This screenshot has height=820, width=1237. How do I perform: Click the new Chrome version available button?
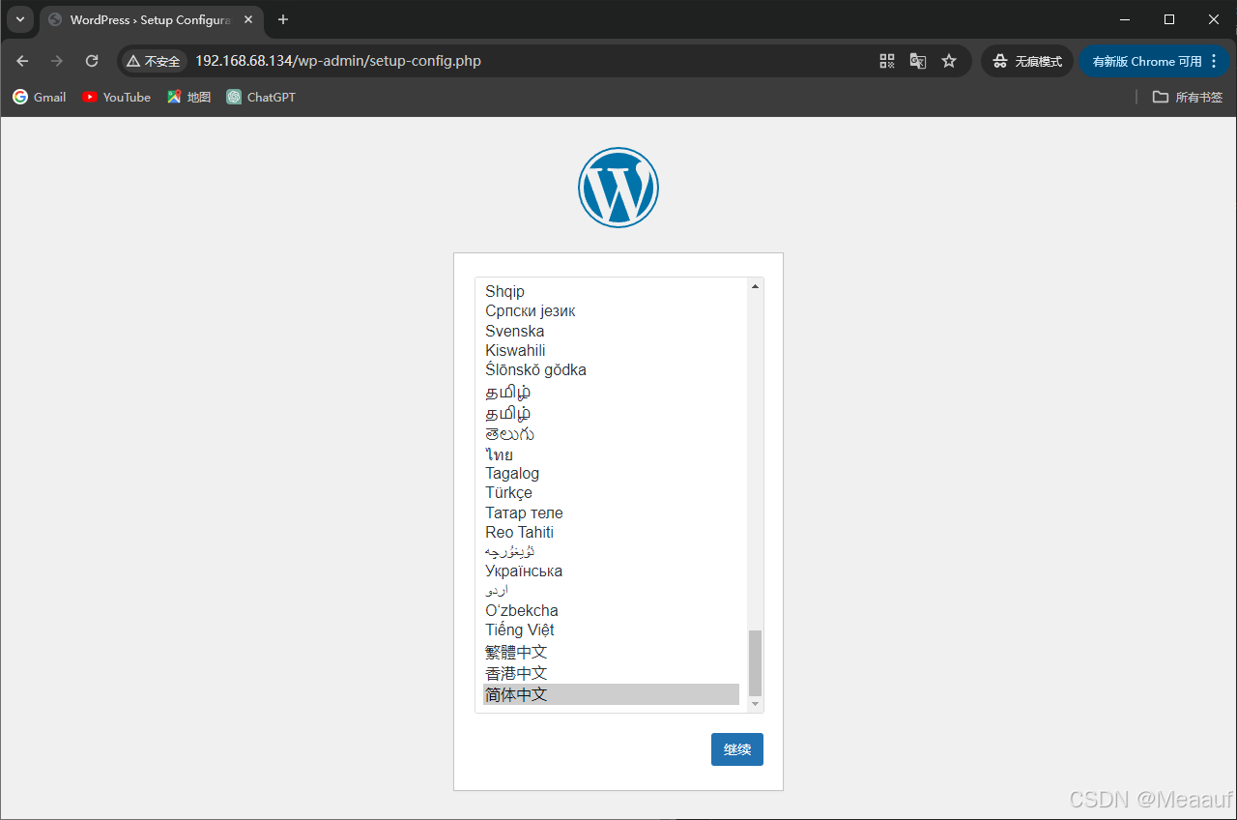coord(1153,61)
